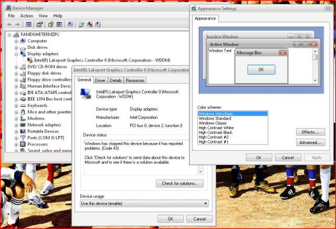336x229 pixels.
Task: Select the DVD/CD-ROM drives icon
Action: pos(23,67)
